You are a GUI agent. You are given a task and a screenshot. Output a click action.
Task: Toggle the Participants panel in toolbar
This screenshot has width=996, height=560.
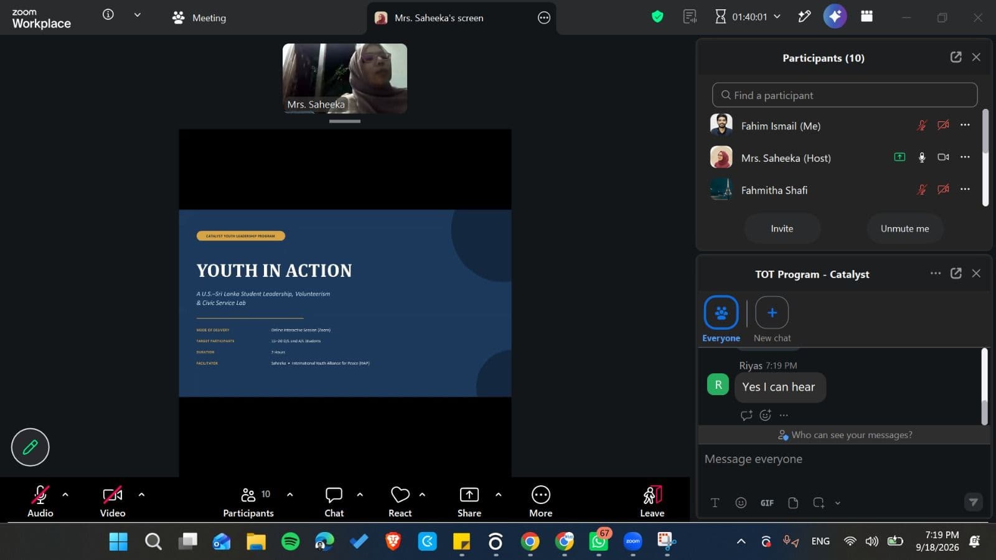coord(248,501)
